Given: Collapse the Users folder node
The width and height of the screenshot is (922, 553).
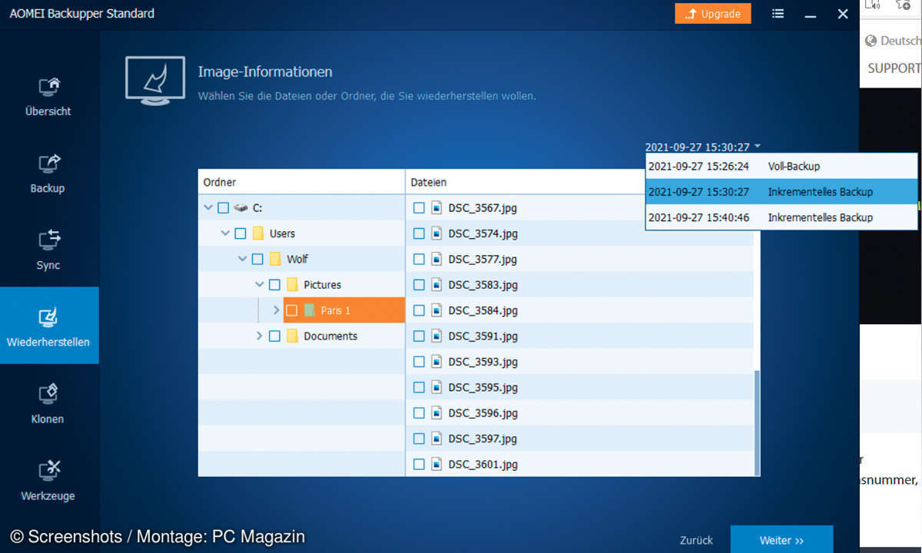Looking at the screenshot, I should point(225,233).
